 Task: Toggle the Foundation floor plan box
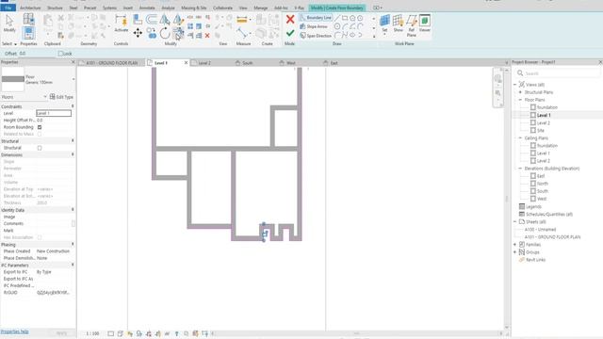tap(533, 107)
